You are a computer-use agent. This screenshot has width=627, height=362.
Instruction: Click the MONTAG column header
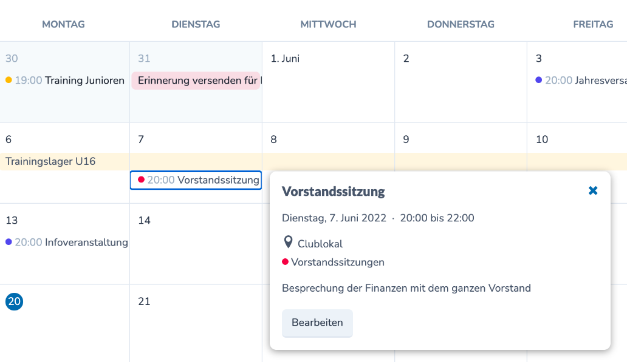tap(63, 24)
